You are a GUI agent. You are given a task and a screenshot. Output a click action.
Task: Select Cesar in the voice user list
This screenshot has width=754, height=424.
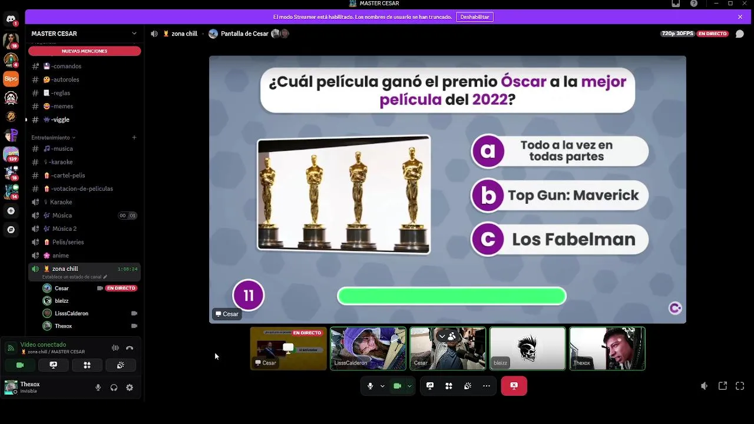click(x=89, y=288)
